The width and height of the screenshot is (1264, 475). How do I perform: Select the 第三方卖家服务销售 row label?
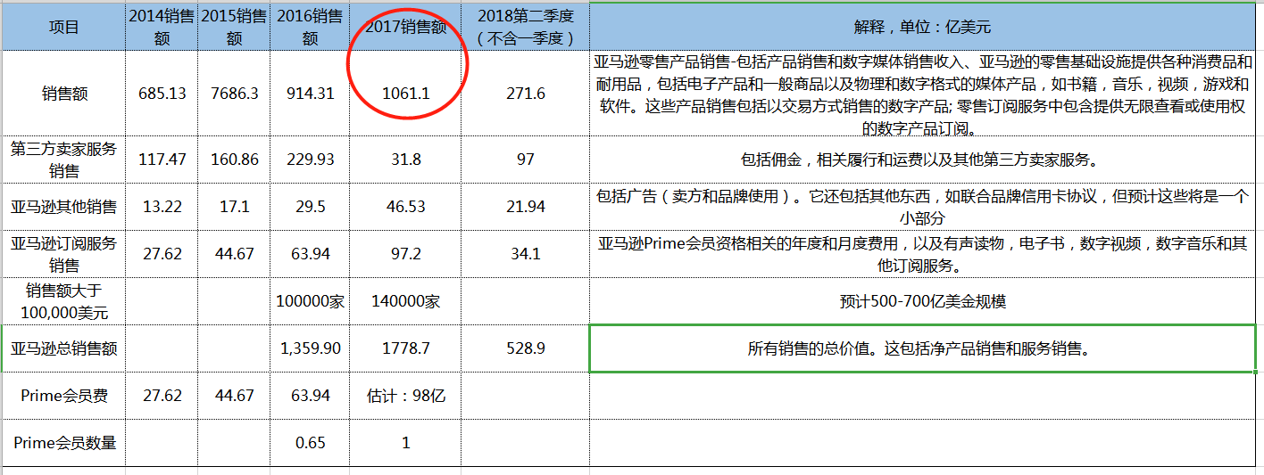63,160
